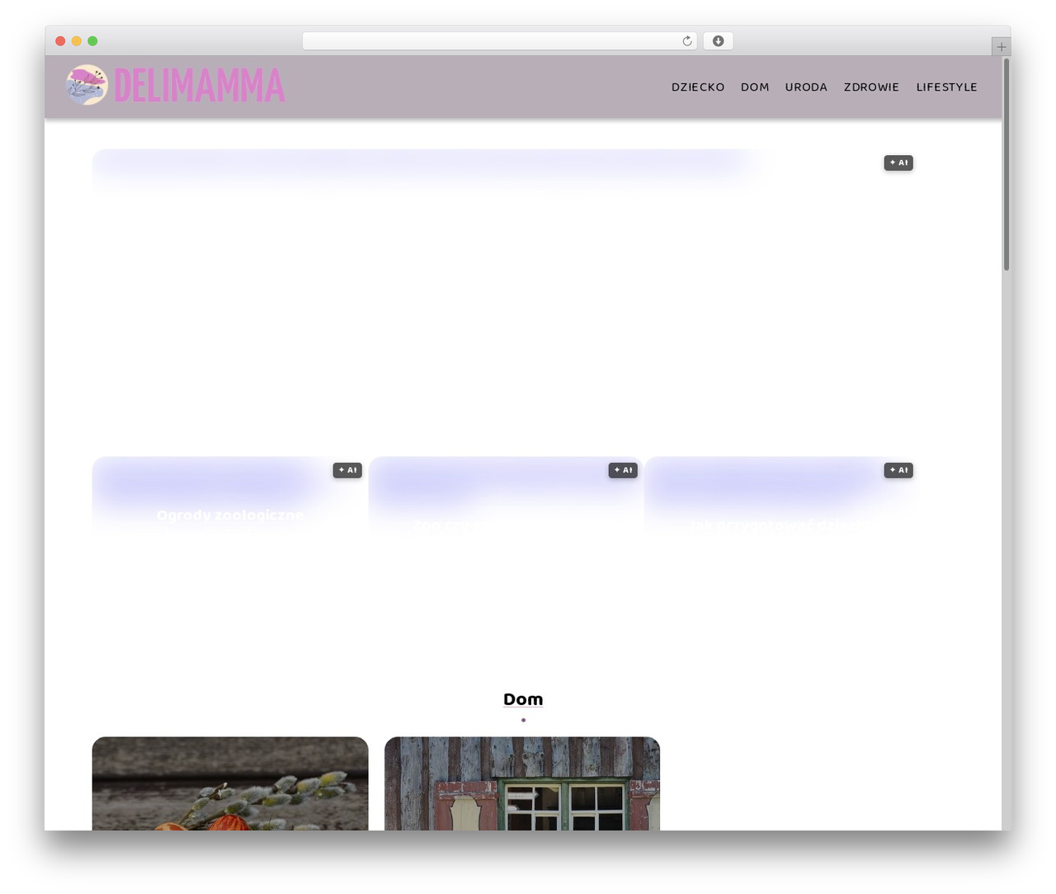Screen dimensions: 1056x894
Task: Click the Delimamma round logo icon
Action: click(x=87, y=85)
